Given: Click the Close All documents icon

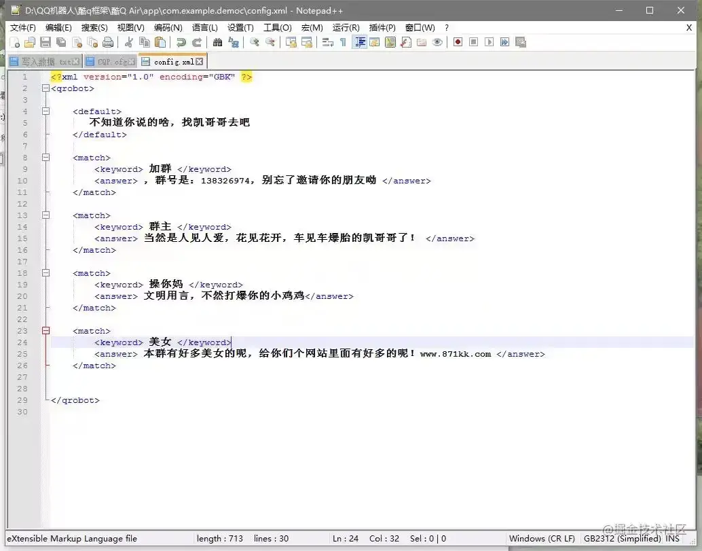Looking at the screenshot, I should (x=93, y=43).
